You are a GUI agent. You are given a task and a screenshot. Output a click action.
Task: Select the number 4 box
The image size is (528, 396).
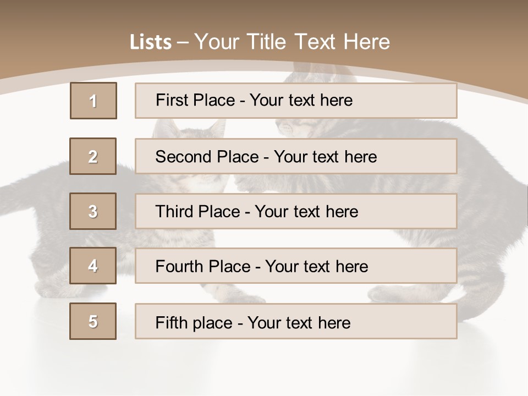click(93, 266)
